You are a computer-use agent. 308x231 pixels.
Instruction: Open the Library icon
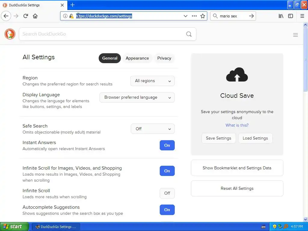pos(281,16)
